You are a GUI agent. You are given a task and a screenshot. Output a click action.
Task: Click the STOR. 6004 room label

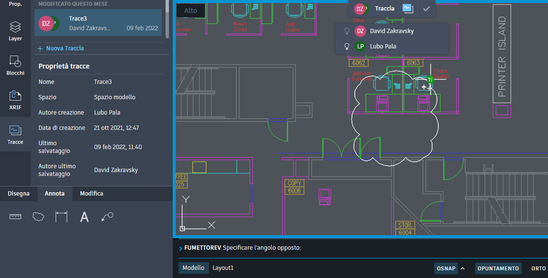(405, 229)
